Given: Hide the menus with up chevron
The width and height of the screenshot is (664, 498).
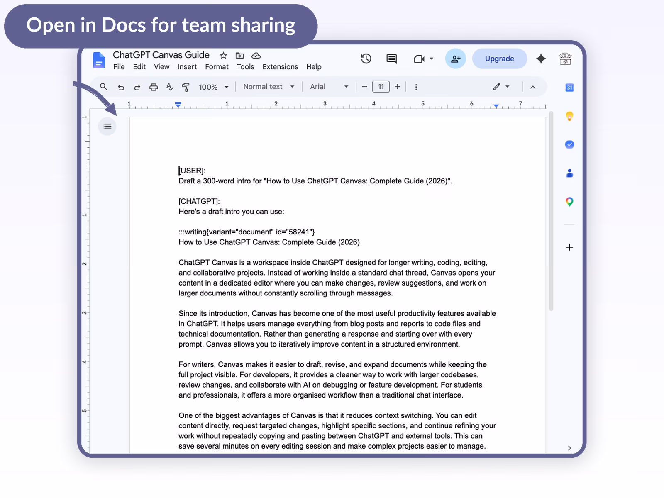Looking at the screenshot, I should (x=533, y=87).
